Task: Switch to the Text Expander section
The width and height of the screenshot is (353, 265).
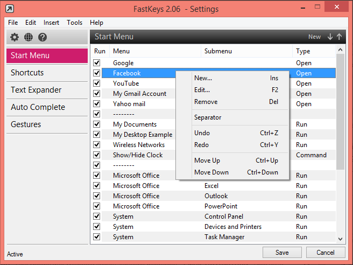Action: click(36, 90)
